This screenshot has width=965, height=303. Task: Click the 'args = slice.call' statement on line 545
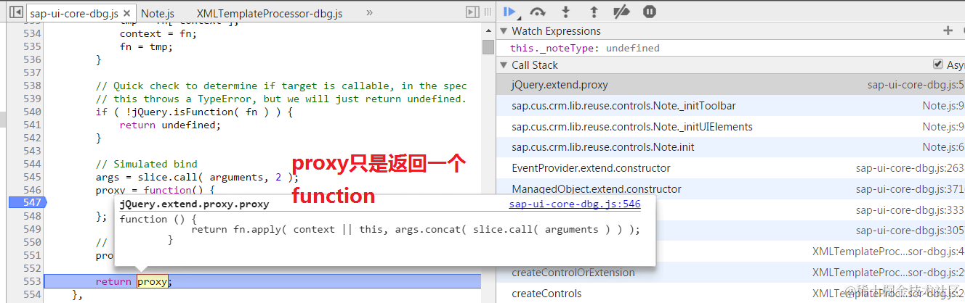pyautogui.click(x=197, y=177)
